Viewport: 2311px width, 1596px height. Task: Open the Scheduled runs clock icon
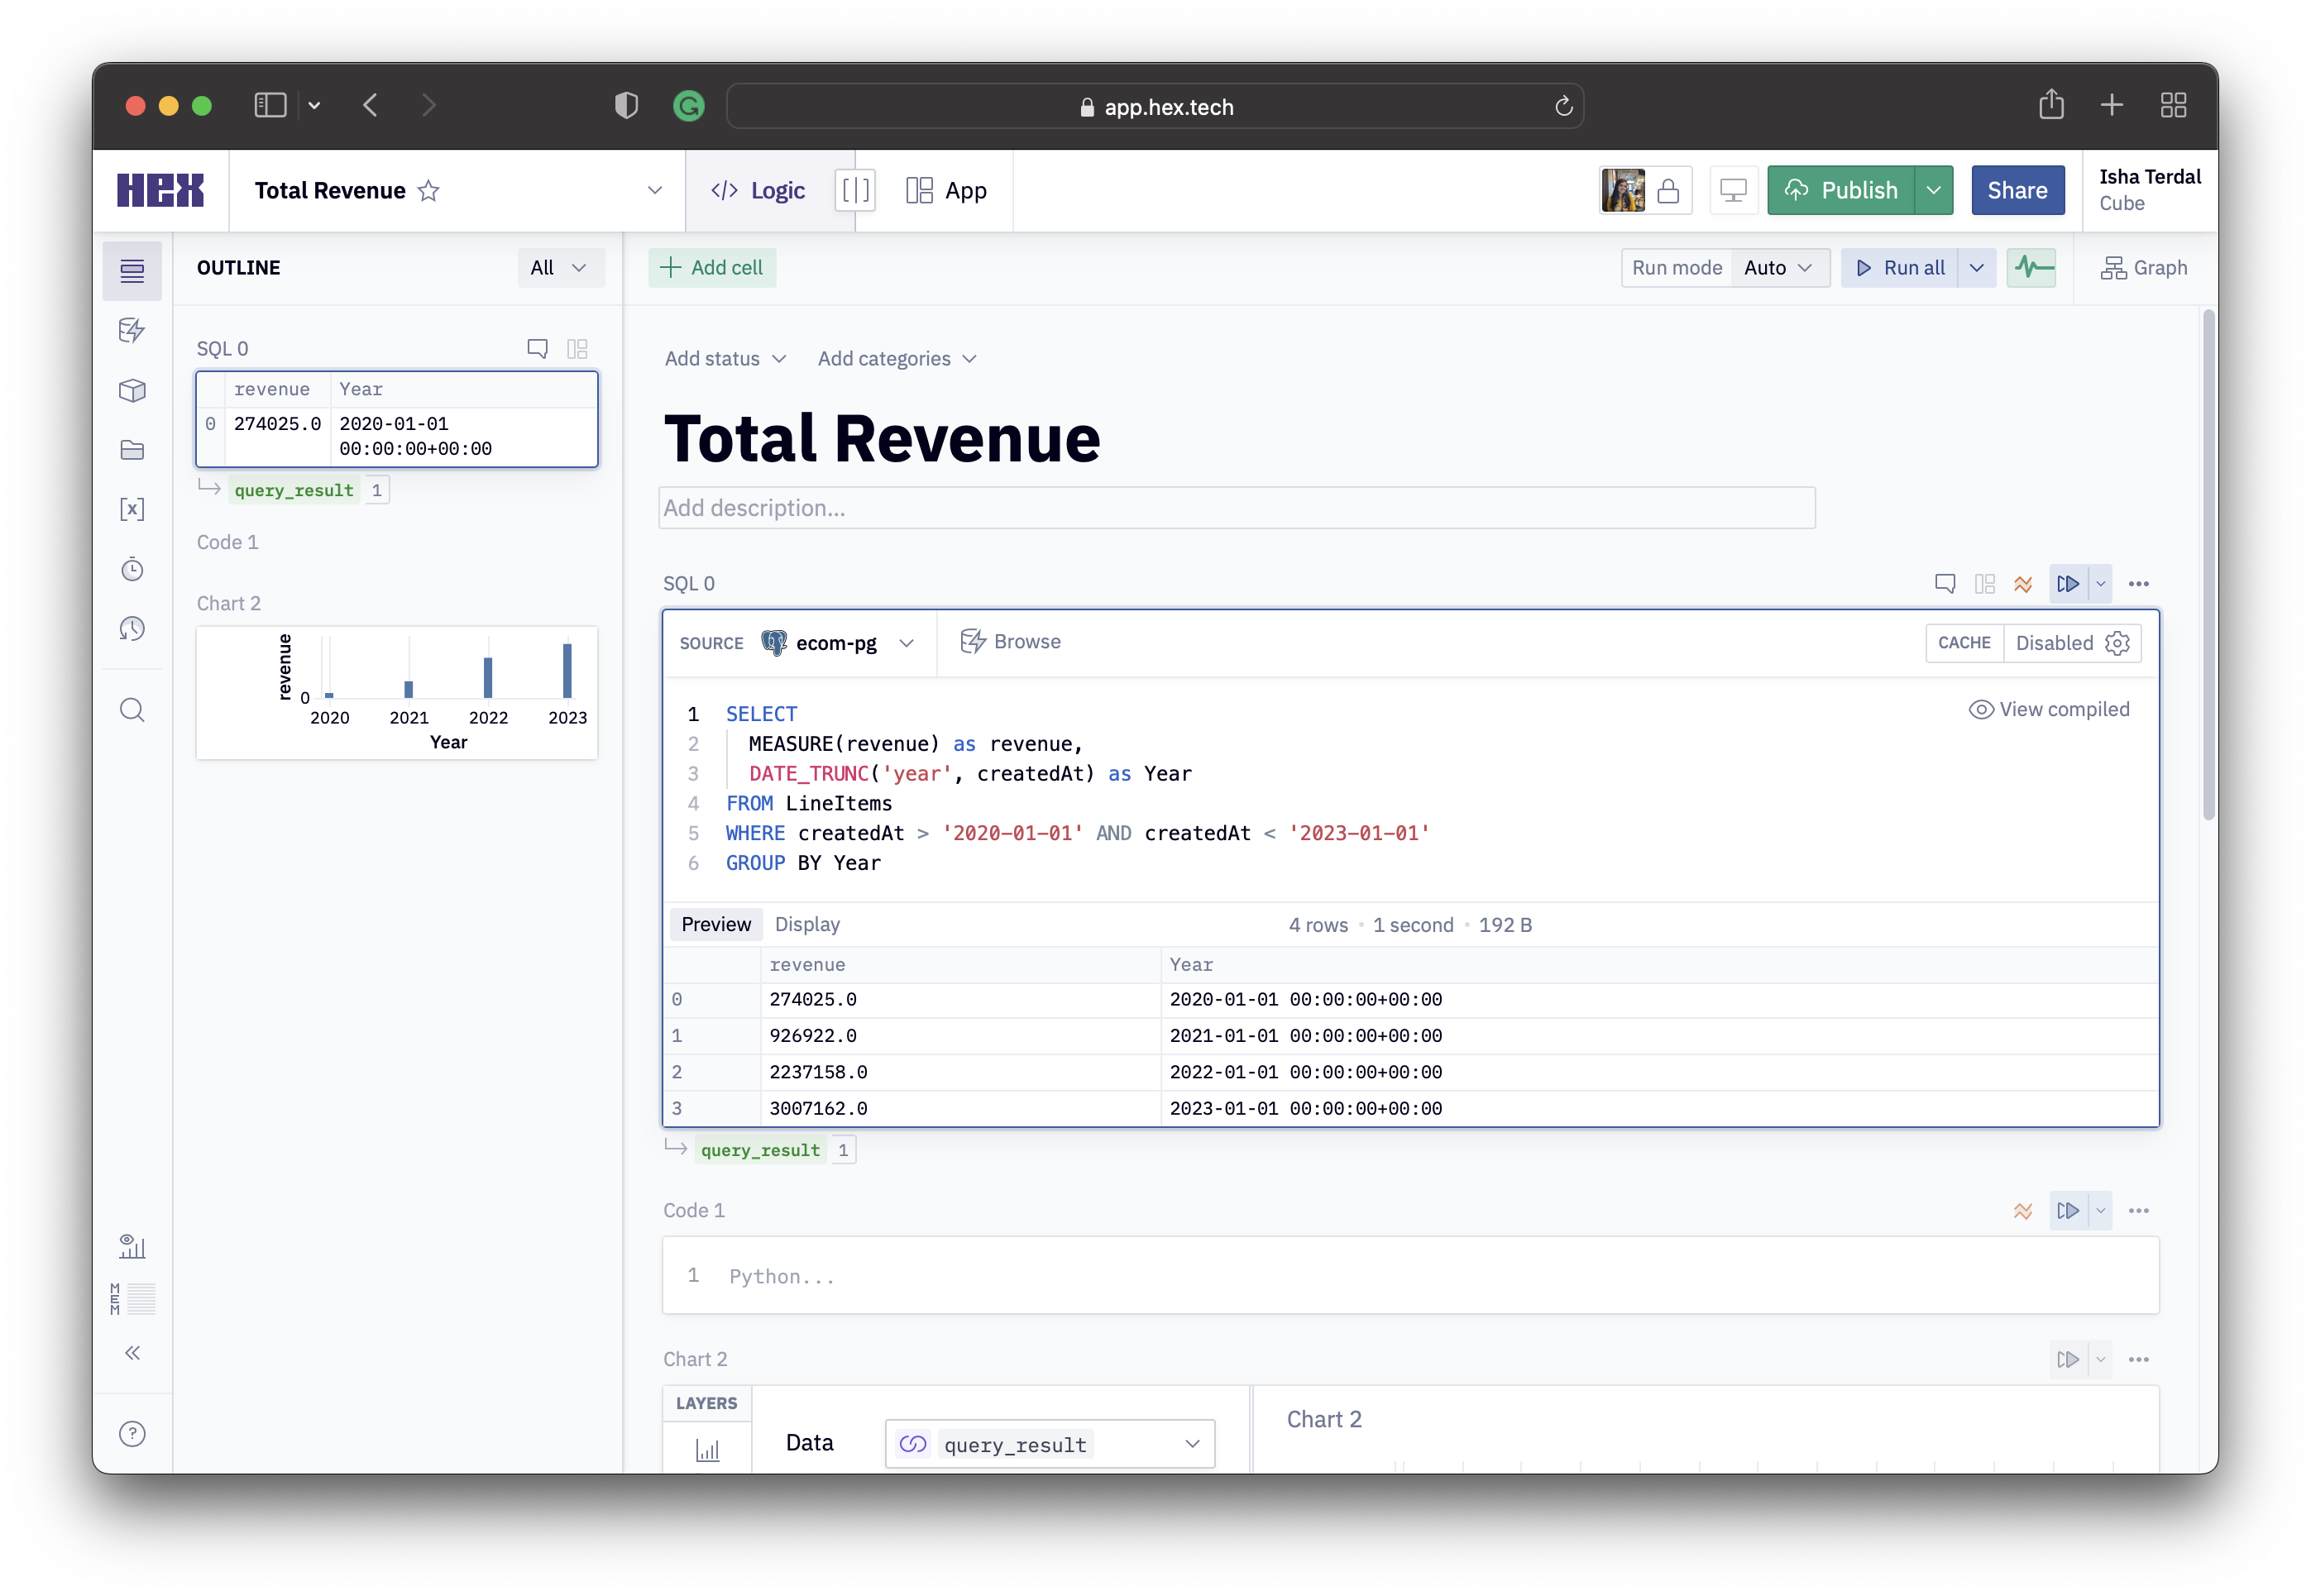coord(132,569)
